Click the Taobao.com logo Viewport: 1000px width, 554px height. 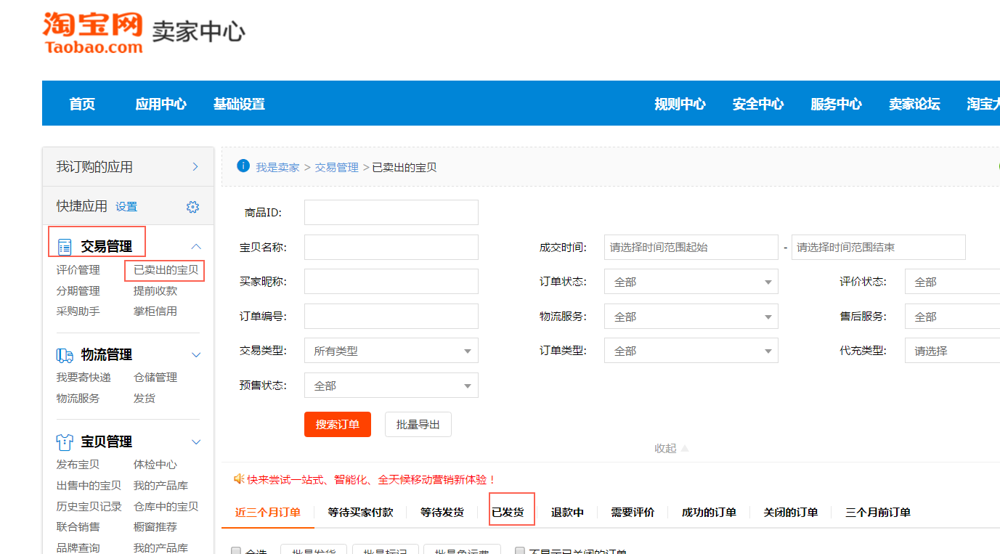tap(93, 33)
